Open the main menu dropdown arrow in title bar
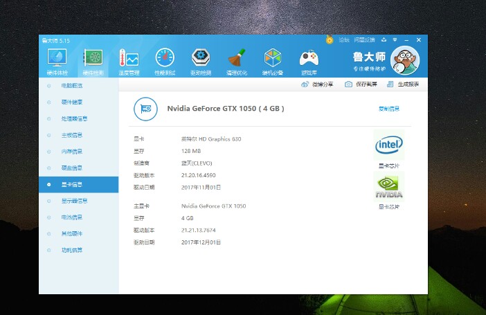Image resolution: width=486 pixels, height=315 pixels. (395, 39)
